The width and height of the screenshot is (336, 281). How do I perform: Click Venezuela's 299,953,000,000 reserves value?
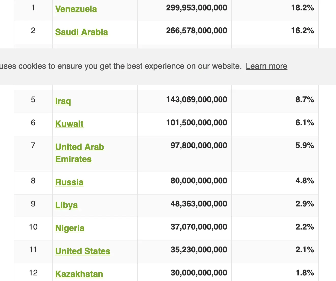click(196, 8)
